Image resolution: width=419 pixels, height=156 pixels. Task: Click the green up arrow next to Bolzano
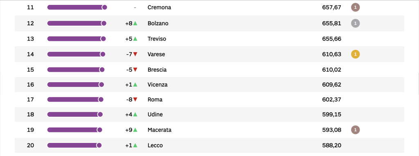tap(135, 23)
